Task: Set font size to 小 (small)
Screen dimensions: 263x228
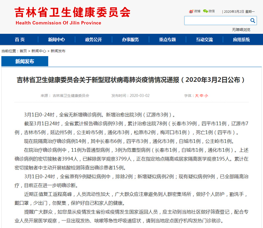Action: (206, 96)
